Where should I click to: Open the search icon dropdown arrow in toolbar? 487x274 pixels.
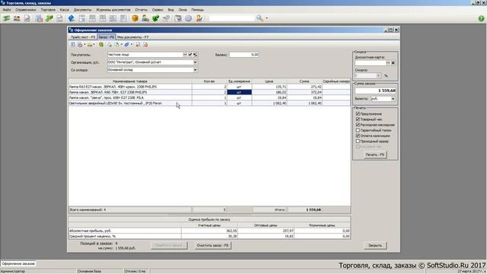pos(266,18)
